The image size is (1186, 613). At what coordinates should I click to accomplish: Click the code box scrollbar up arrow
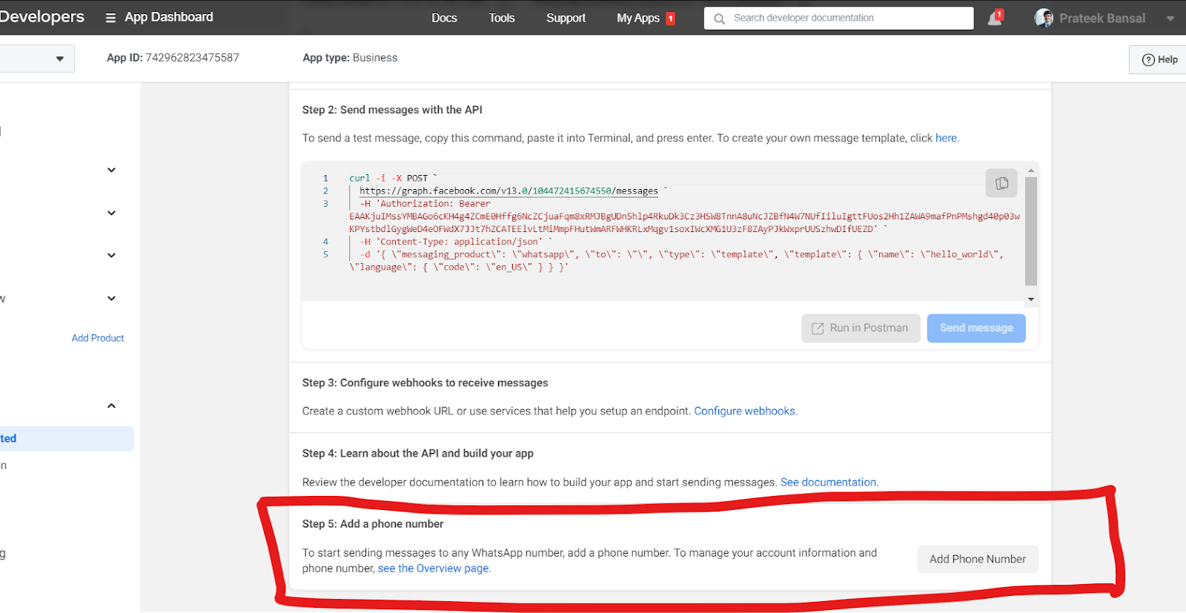(x=1031, y=171)
